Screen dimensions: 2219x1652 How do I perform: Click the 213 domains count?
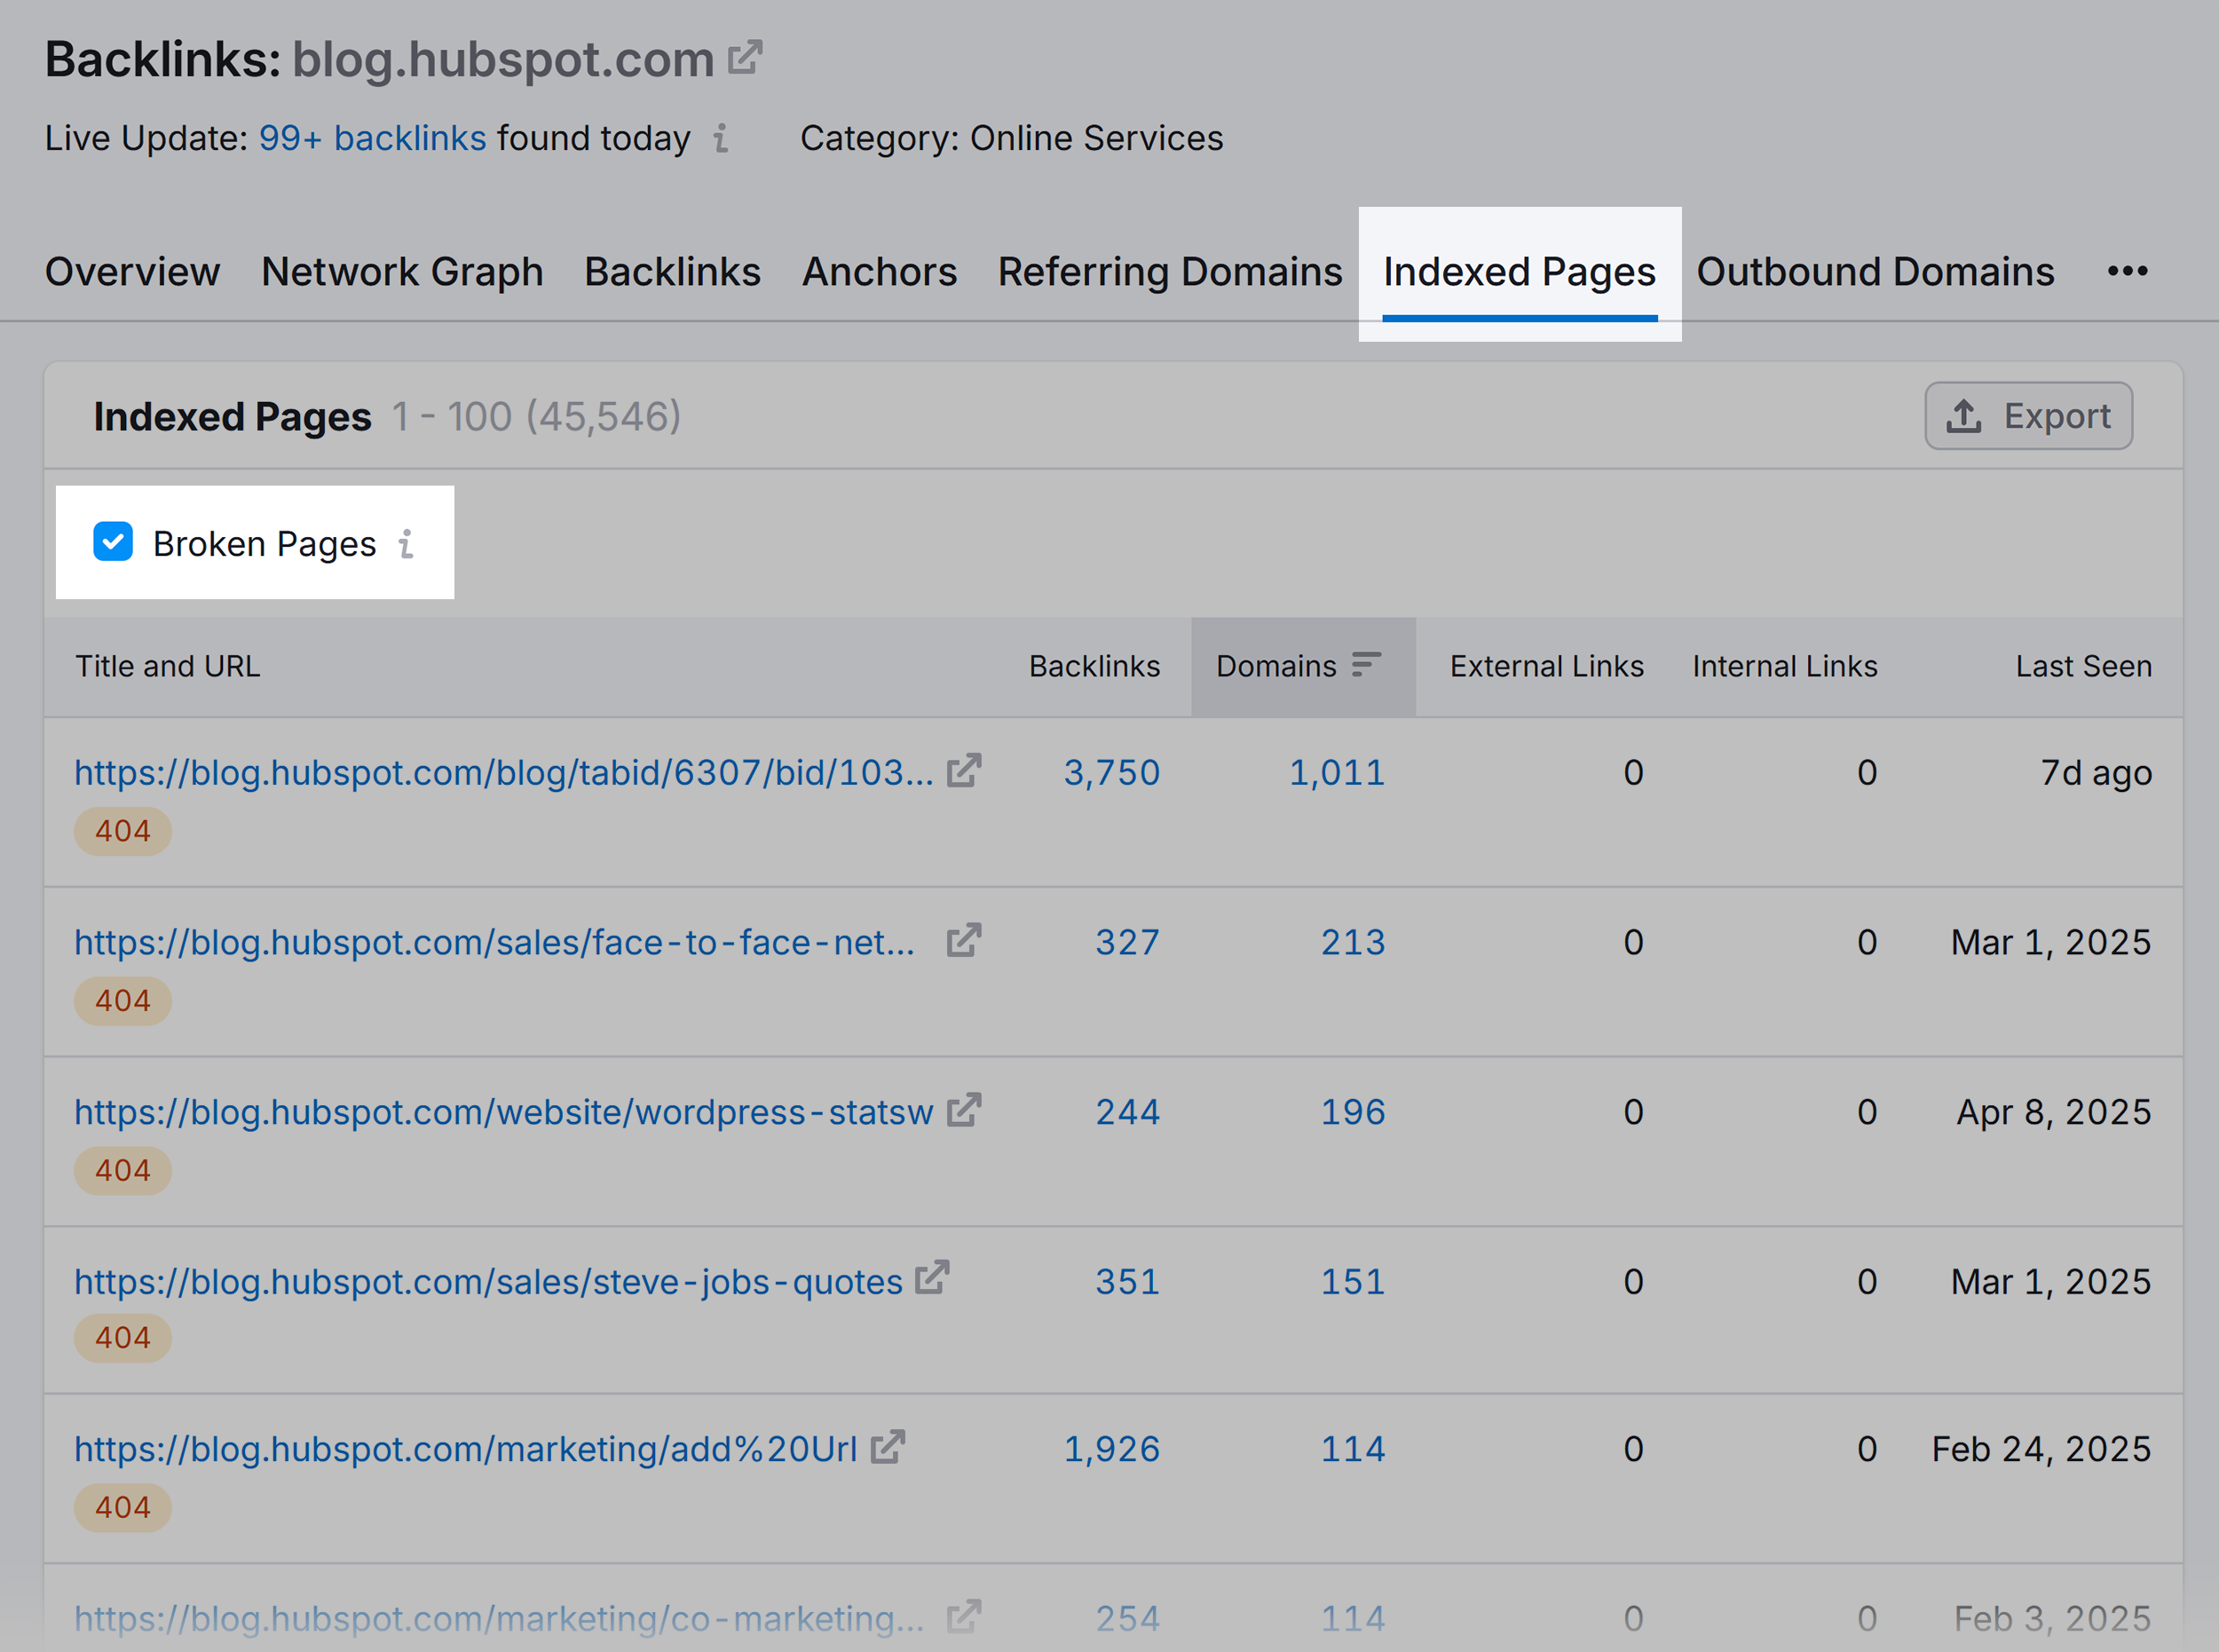pos(1352,942)
